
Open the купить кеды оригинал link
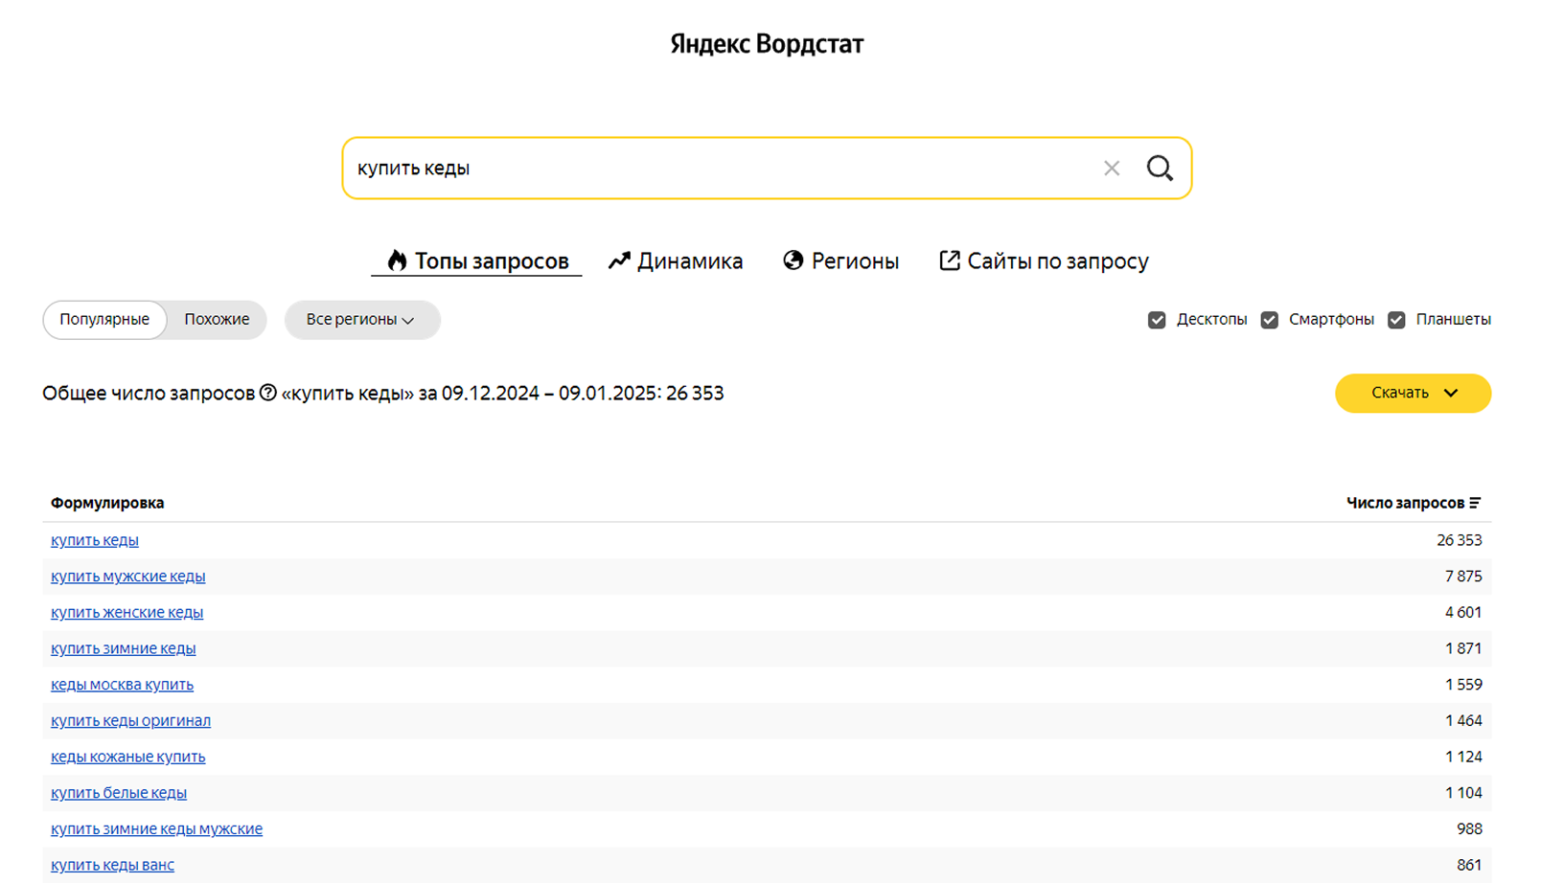[x=131, y=721]
